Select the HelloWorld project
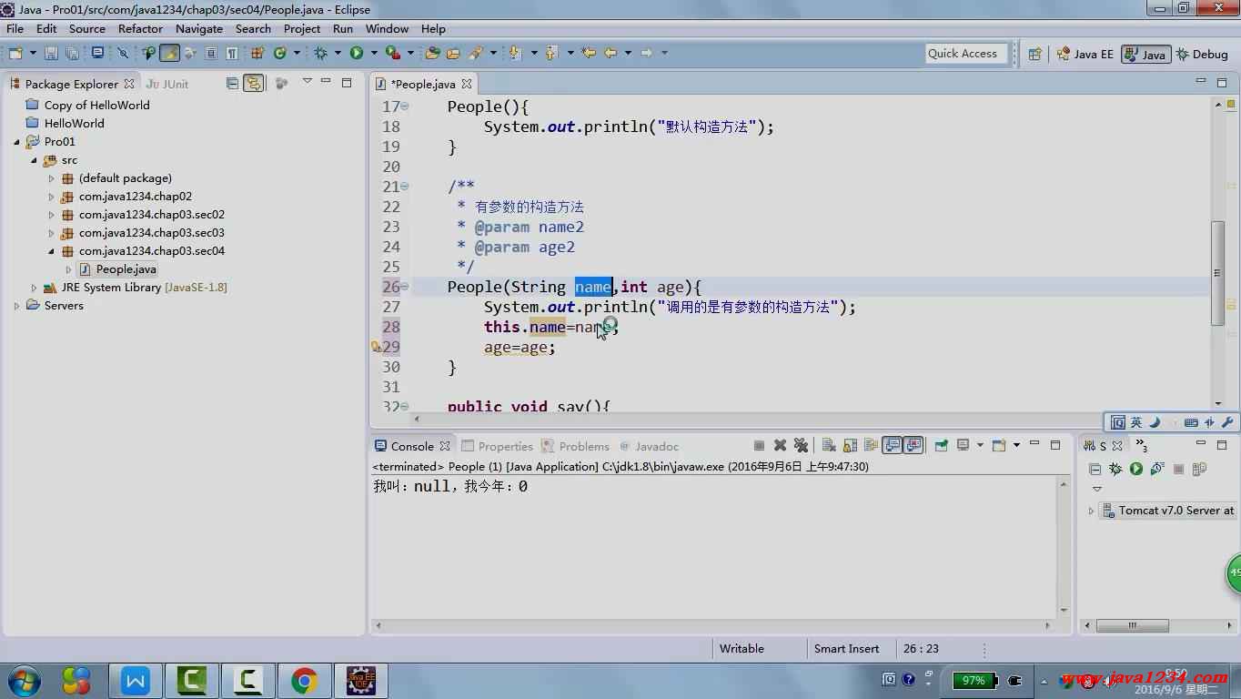This screenshot has height=699, width=1241. (66, 124)
